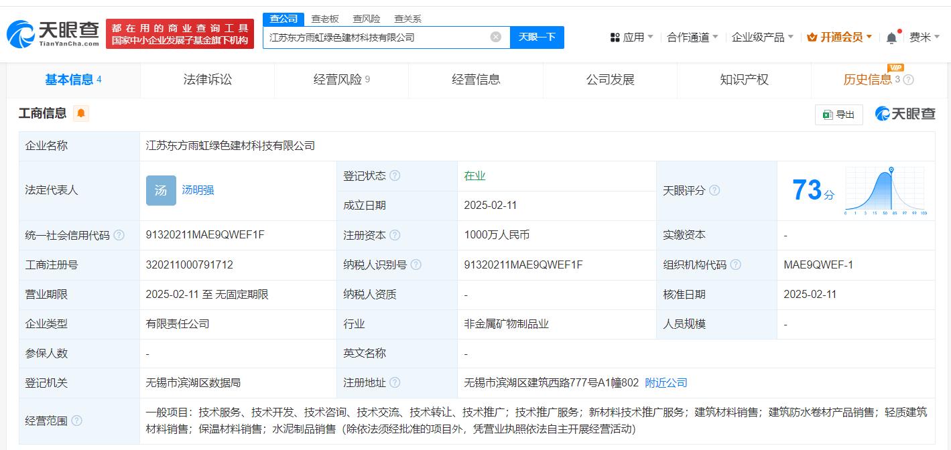
Task: Open the 费米 user account menu
Action: 924,37
